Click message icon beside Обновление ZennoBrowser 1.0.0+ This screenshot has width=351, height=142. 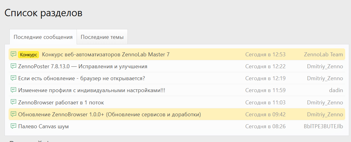pyautogui.click(x=13, y=114)
